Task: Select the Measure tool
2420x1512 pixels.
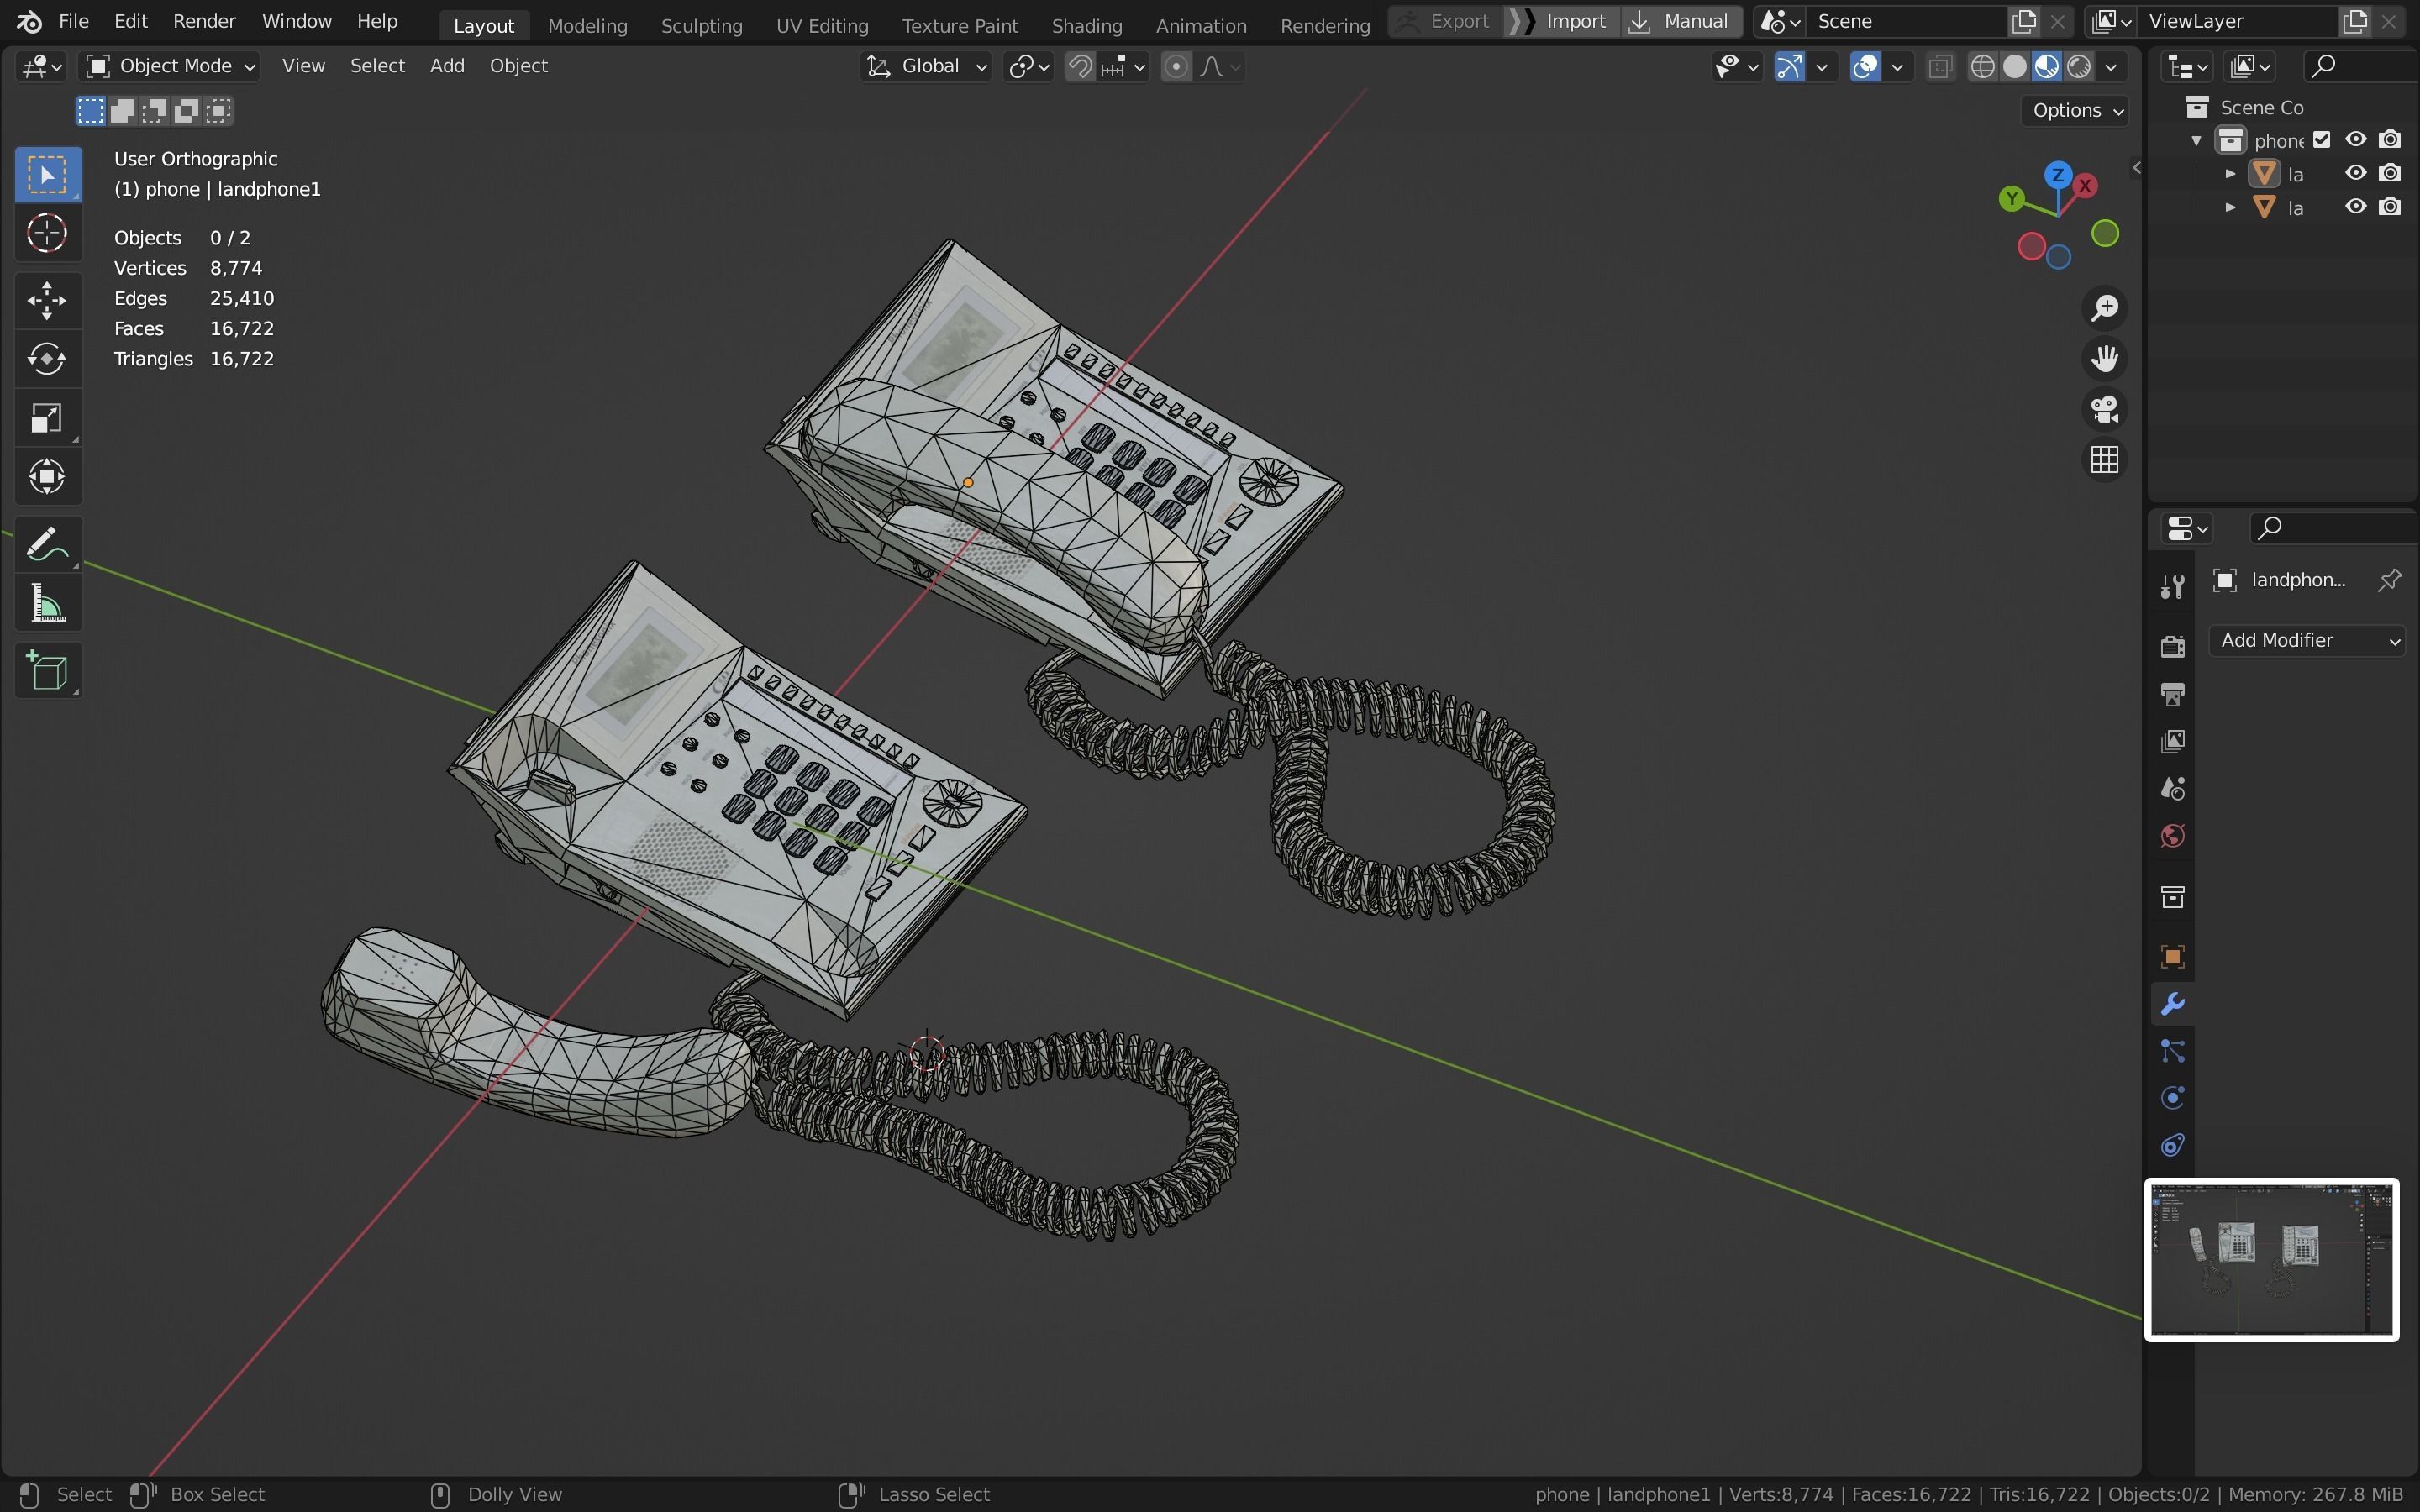Action: point(47,604)
